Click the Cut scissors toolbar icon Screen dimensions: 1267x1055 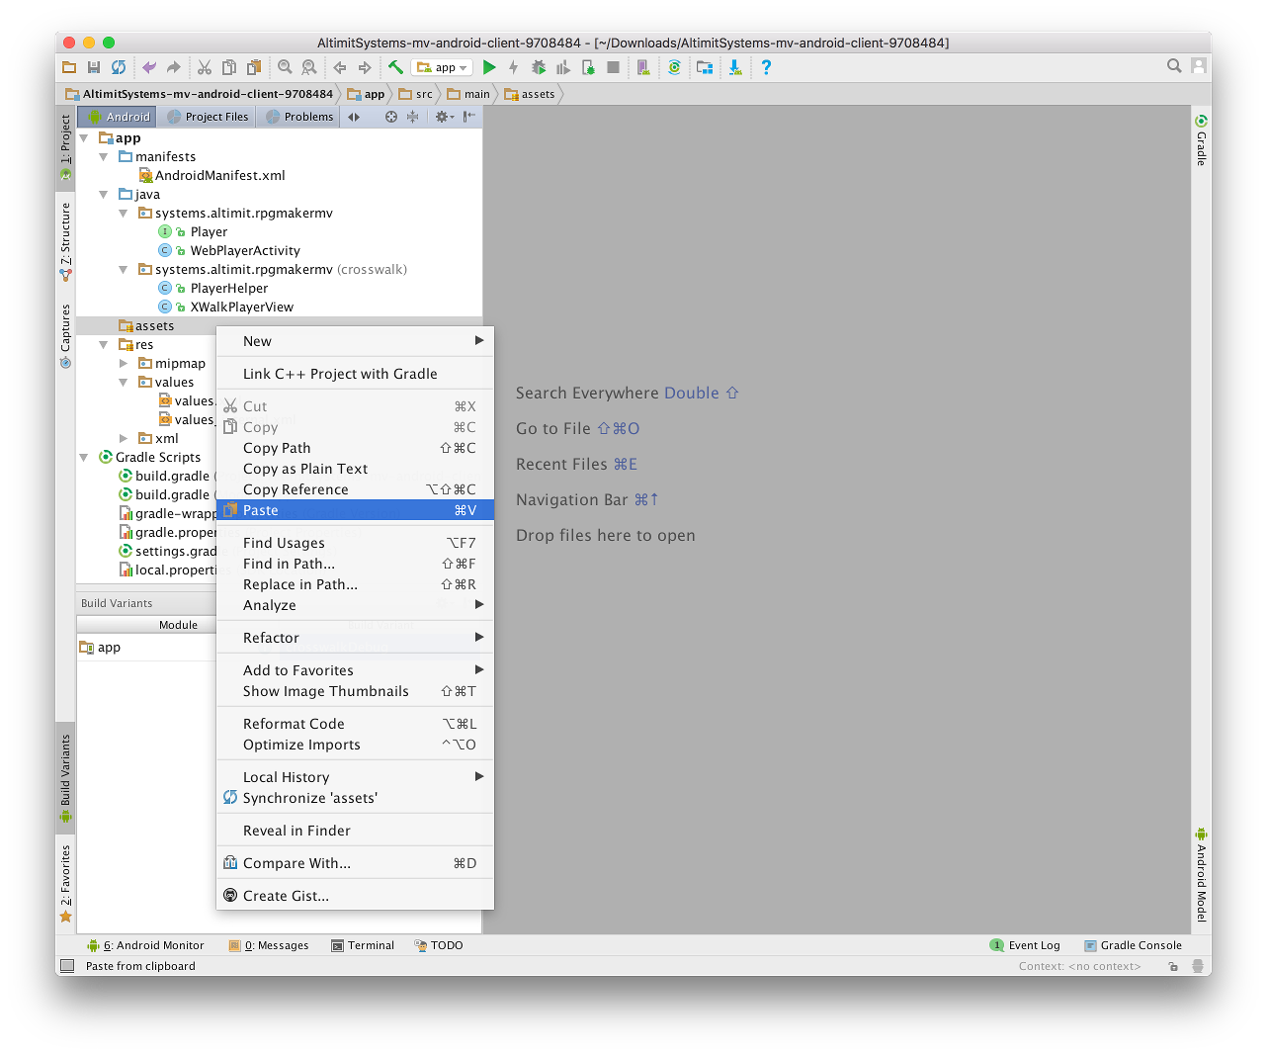point(205,67)
